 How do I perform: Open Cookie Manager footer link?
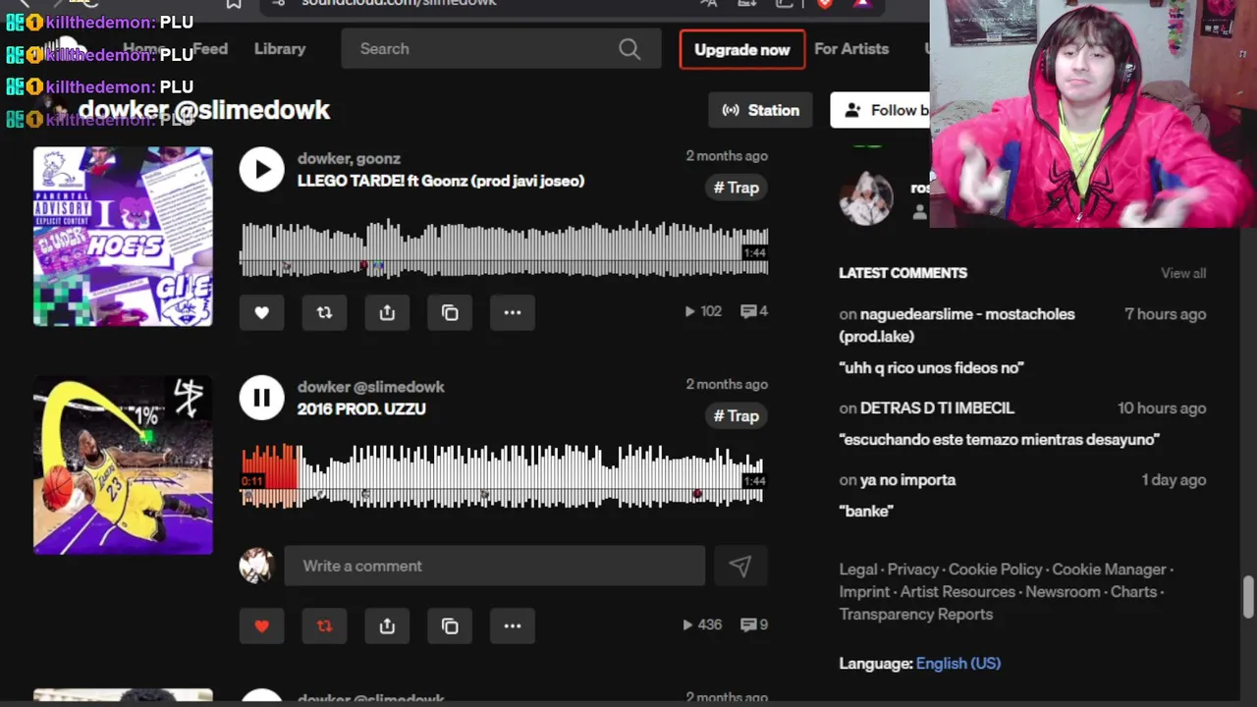1109,570
